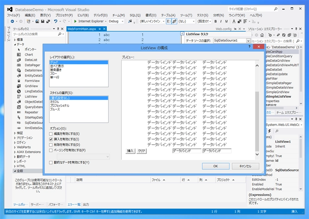The height and width of the screenshot is (219, 309).
Task: Select the Repeater control in the toolbox
Action: (31, 112)
